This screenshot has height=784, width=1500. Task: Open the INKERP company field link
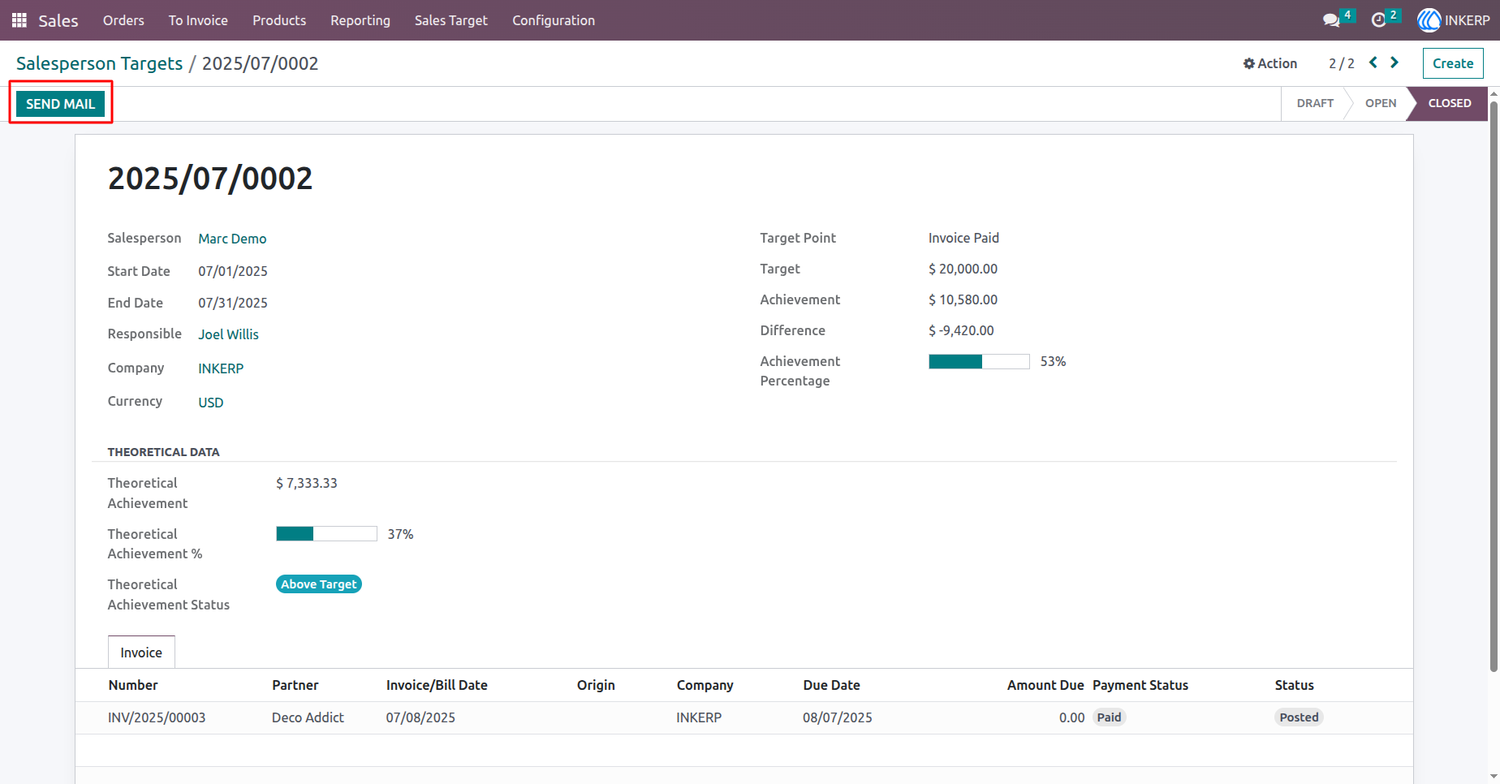[x=221, y=368]
